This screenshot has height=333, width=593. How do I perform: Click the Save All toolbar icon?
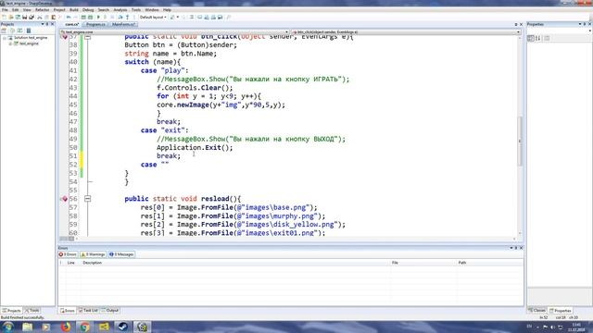(x=32, y=18)
